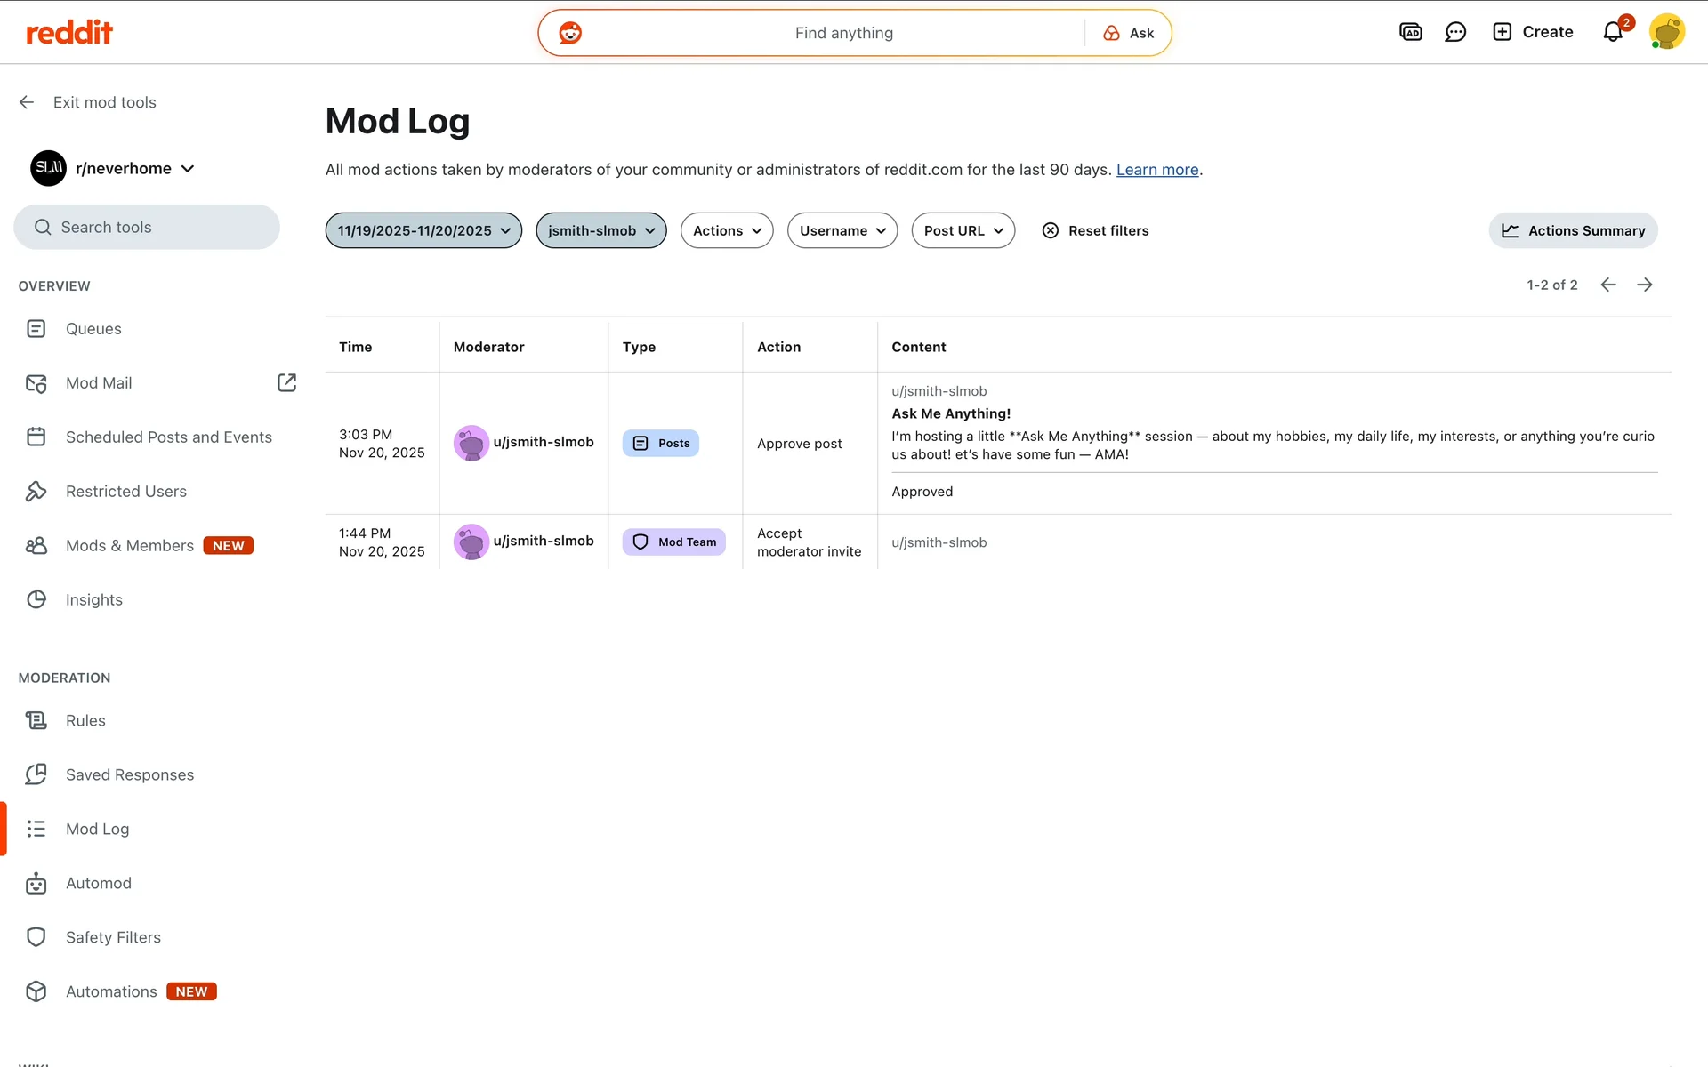Open the chat bubble icon
The height and width of the screenshot is (1067, 1708).
point(1455,33)
